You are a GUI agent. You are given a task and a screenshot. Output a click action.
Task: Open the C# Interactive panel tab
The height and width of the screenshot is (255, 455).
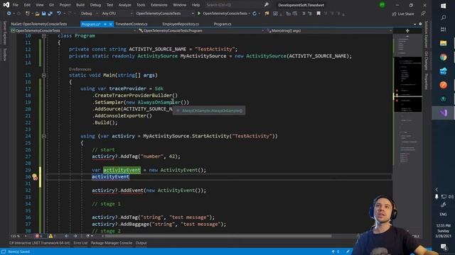(x=40, y=243)
